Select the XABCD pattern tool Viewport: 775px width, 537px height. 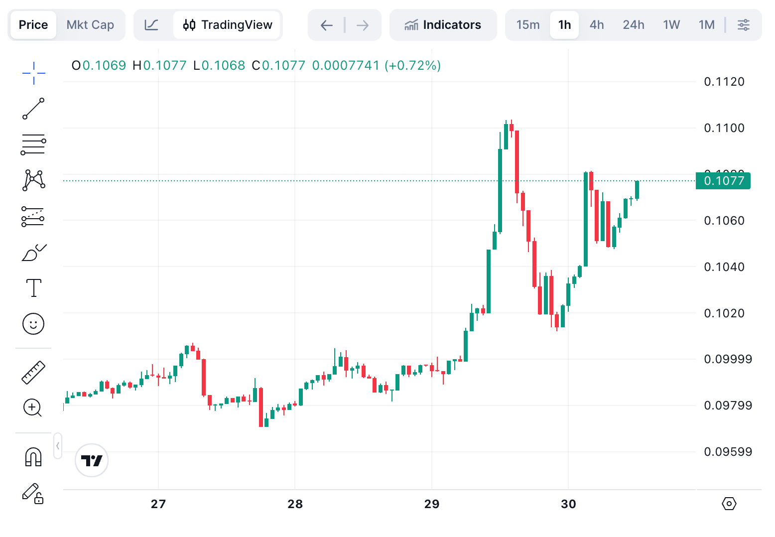[x=33, y=180]
